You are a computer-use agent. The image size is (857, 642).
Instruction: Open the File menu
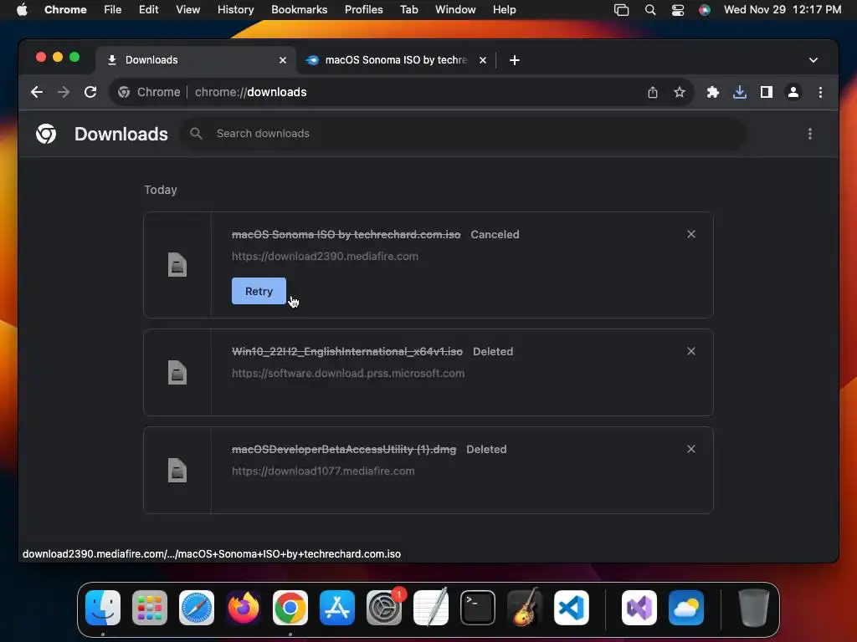(113, 10)
